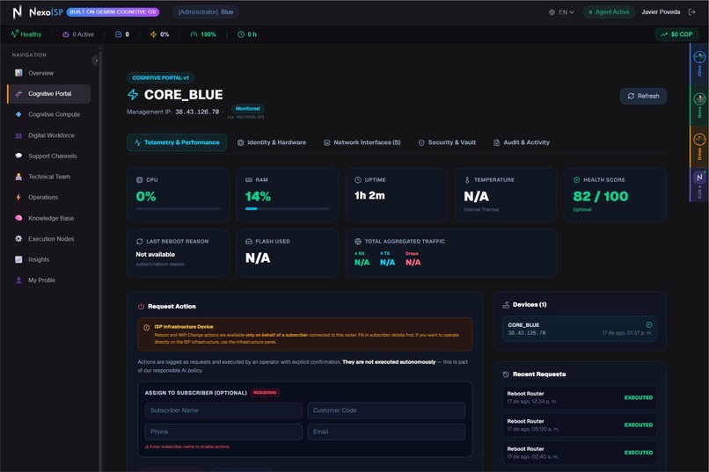
Task: Open the Reboot Router request from 05:00 a. m.
Action: (x=580, y=425)
